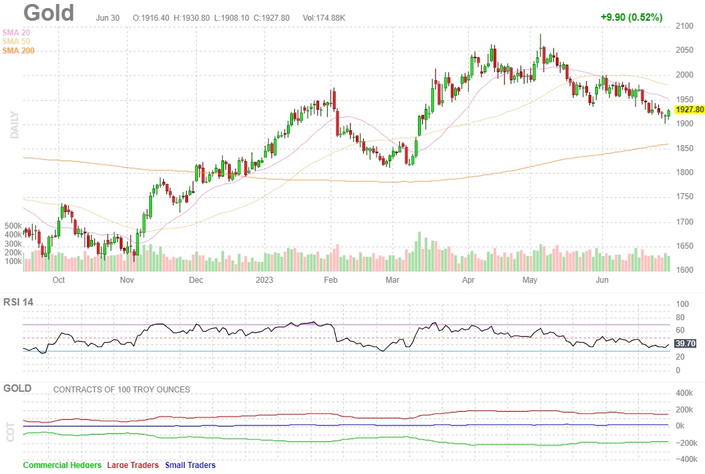Click the SMA 50 legend label
Image resolution: width=705 pixels, height=474 pixels.
tap(16, 41)
